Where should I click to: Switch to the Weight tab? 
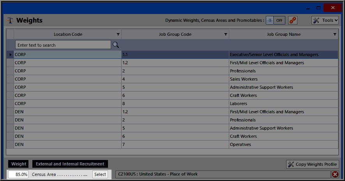[x=19, y=164]
